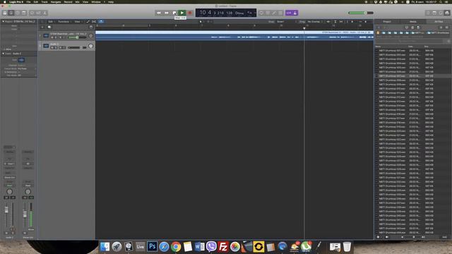
Task: Click the Setting button on Audio 2 strip
Action: [9, 152]
